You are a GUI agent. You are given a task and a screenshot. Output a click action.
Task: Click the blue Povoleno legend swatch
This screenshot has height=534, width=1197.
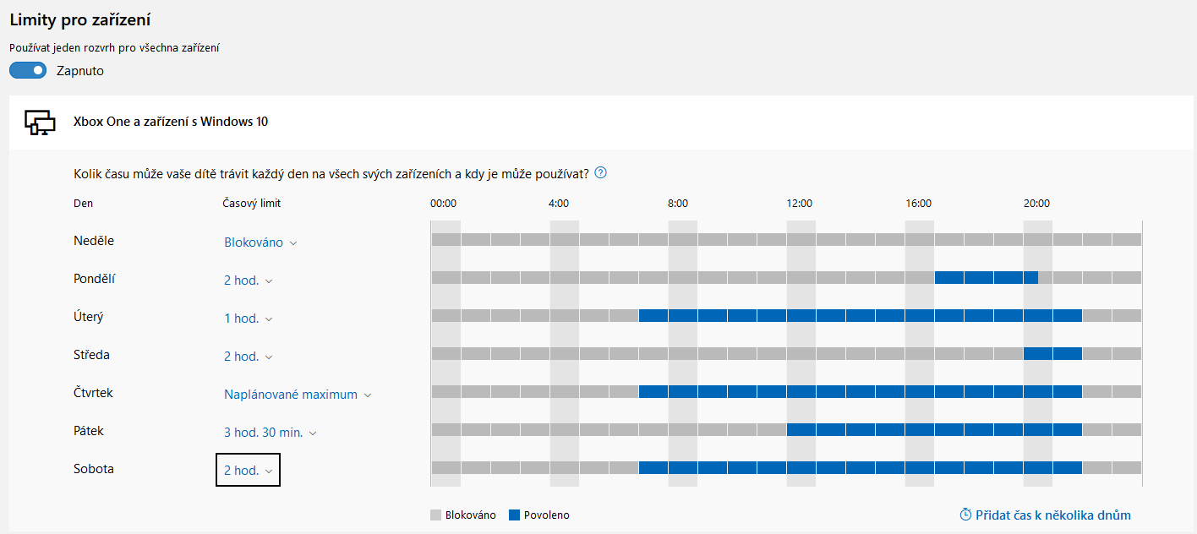514,515
